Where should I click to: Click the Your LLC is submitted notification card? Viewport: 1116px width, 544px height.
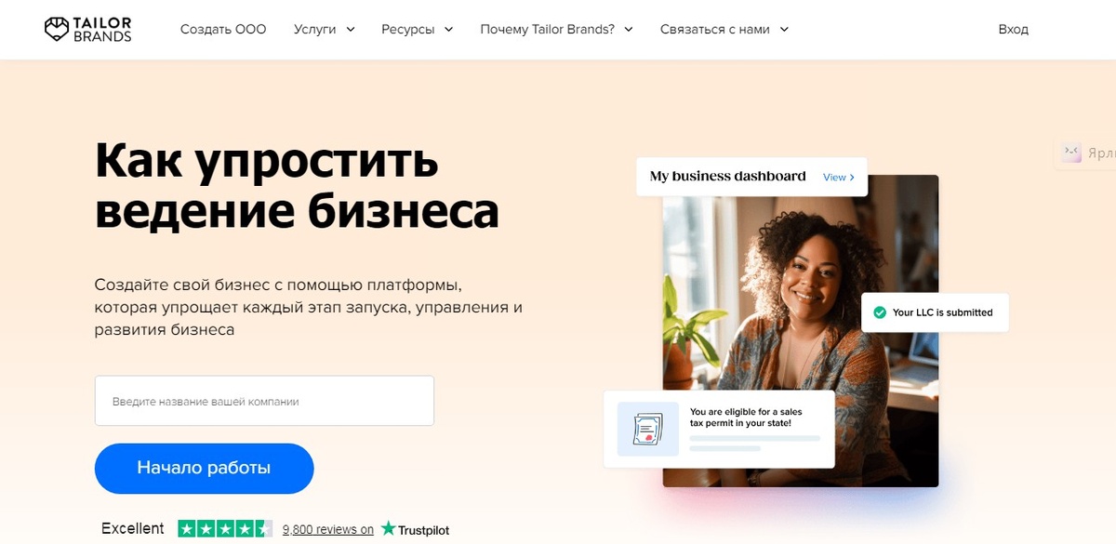click(x=935, y=312)
